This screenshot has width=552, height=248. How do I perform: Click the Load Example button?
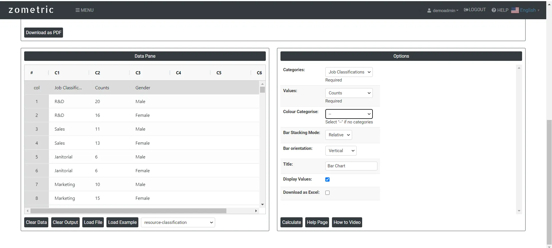tap(122, 222)
